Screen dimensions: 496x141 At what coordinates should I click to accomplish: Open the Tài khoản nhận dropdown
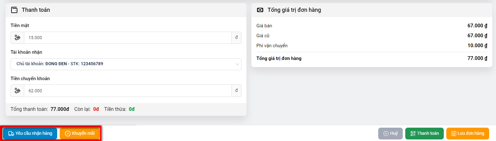tap(124, 64)
